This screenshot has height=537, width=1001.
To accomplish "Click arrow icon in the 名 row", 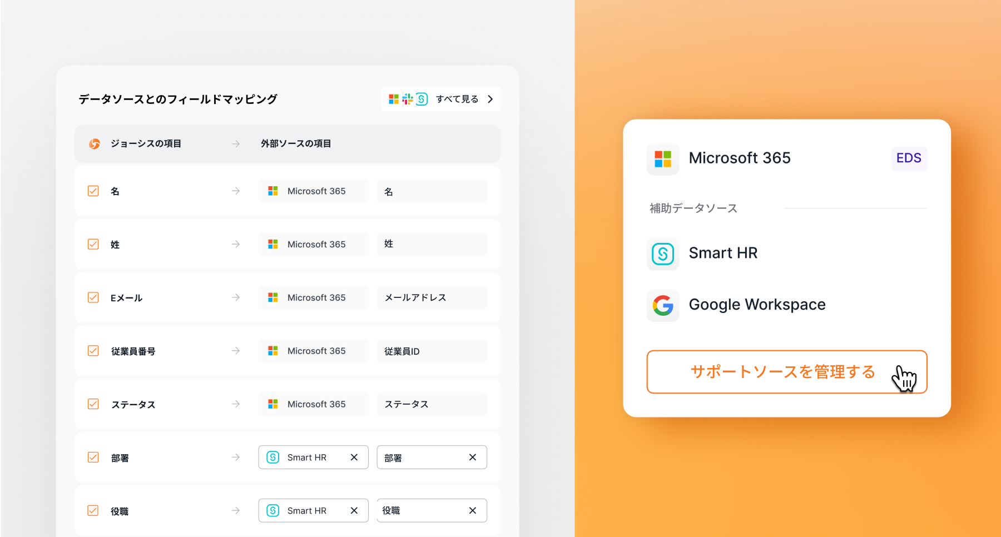I will pos(236,191).
